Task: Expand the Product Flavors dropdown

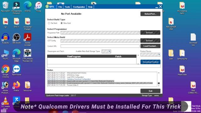Action: [150, 55]
